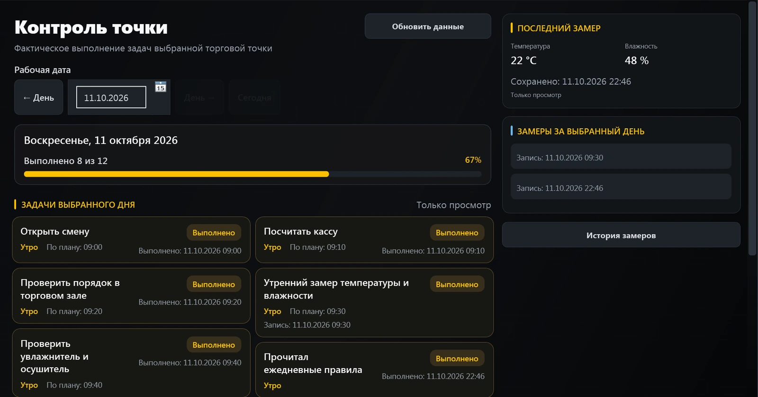The image size is (758, 397).
Task: Click Выполнено badge on Прочитал правила card
Action: [x=457, y=359]
